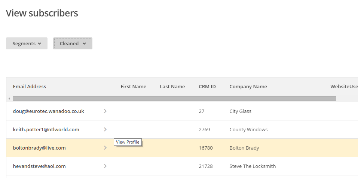The image size is (358, 178).
Task: Open profile arrow for keith.potter1@ntlworld.com
Action: click(105, 129)
